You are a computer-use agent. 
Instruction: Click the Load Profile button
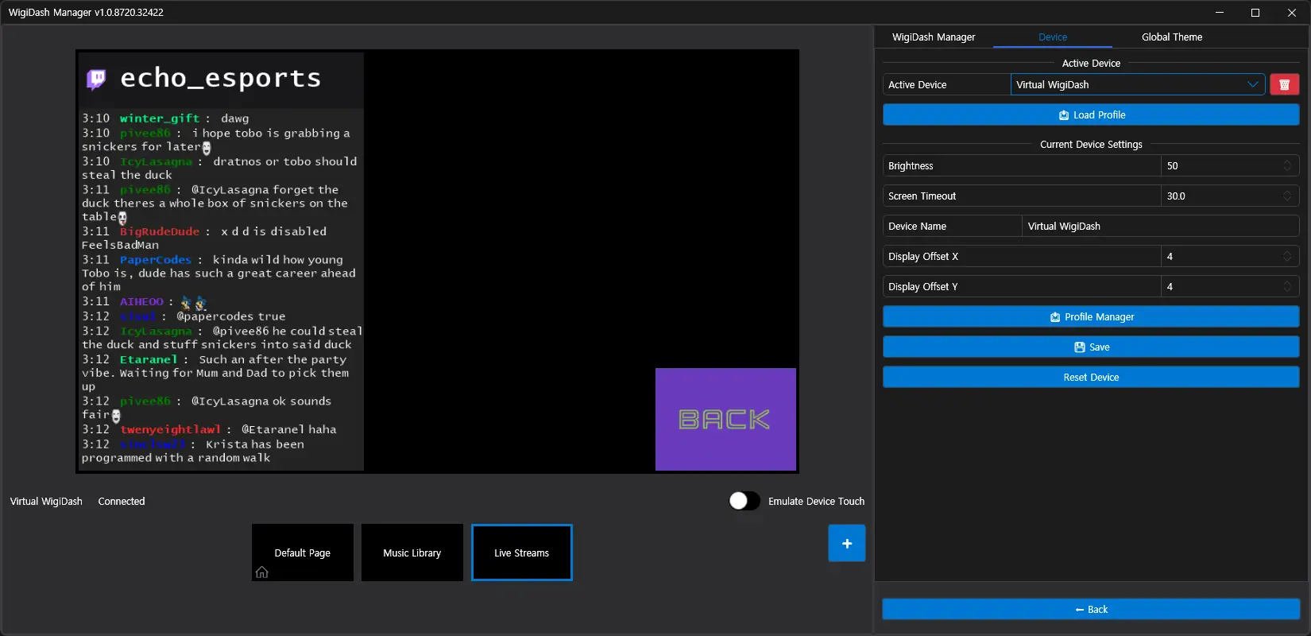(x=1091, y=115)
